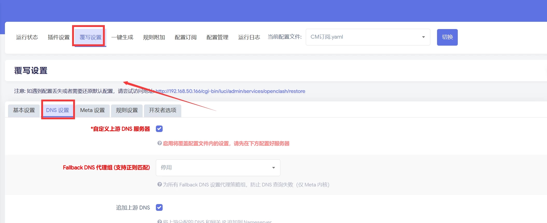The height and width of the screenshot is (223, 547).
Task: Switch to 插件设置 tab
Action: [59, 37]
